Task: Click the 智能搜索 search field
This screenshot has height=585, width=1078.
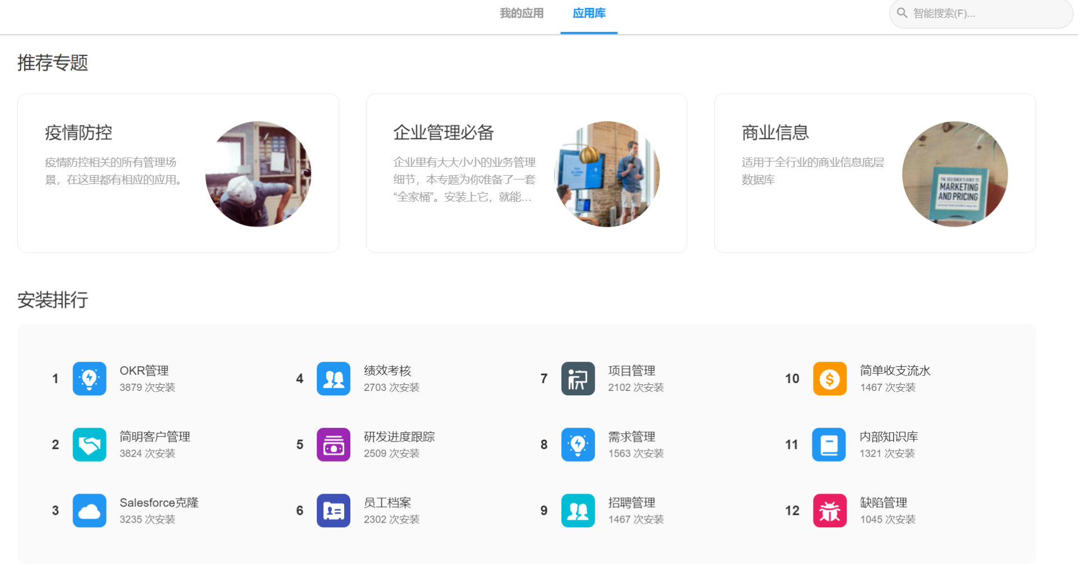Action: click(988, 13)
